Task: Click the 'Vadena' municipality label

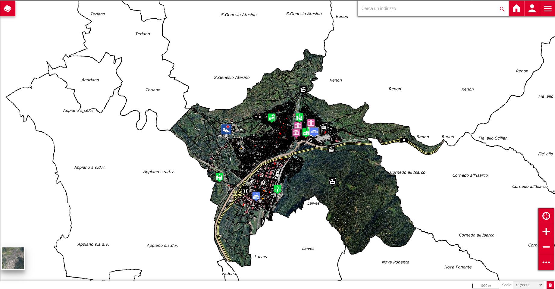Action: click(229, 274)
